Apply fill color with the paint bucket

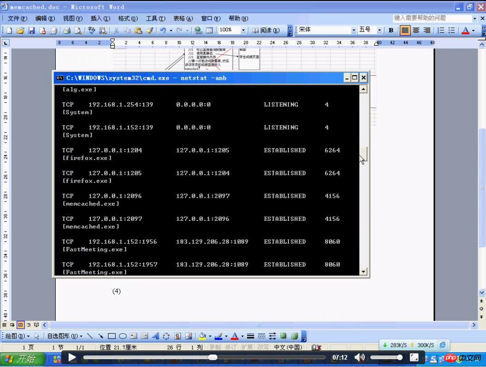202,336
